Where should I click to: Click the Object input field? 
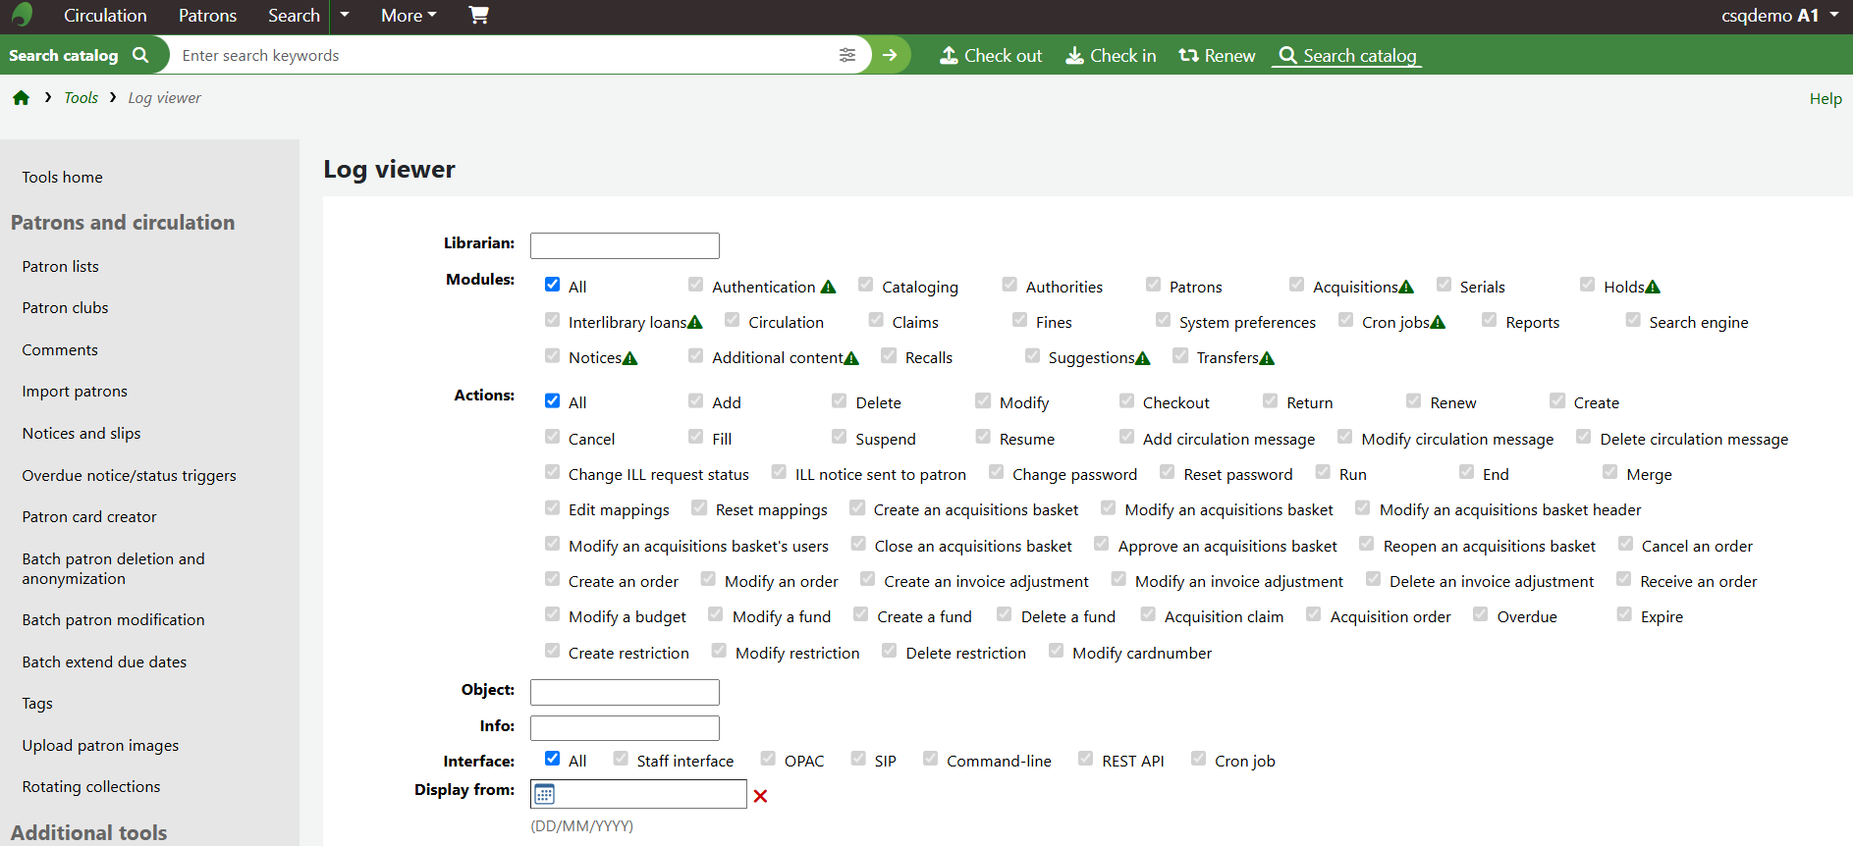[x=625, y=692]
